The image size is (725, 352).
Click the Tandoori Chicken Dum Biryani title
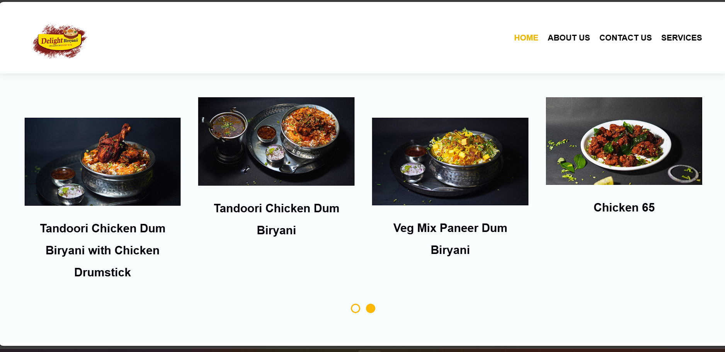point(276,219)
